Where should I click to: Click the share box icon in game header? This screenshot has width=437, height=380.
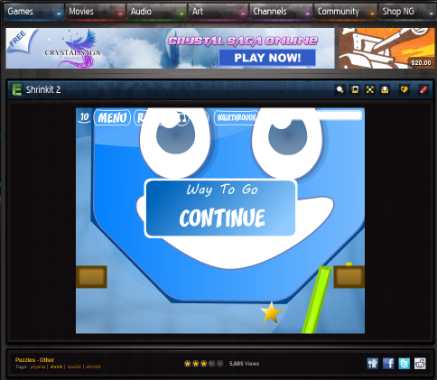point(385,89)
